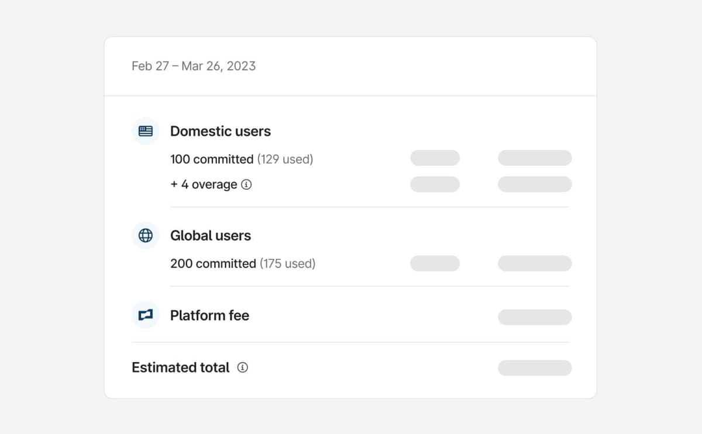Screen dimensions: 702x434
Task: Select the + 4 overage line
Action: [x=202, y=185]
